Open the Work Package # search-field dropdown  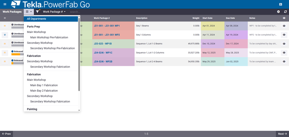[54, 12]
